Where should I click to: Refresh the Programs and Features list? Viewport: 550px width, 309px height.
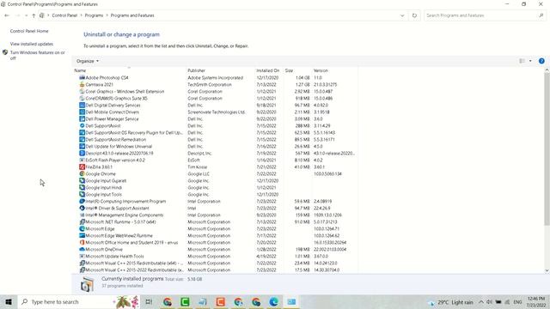pos(414,15)
